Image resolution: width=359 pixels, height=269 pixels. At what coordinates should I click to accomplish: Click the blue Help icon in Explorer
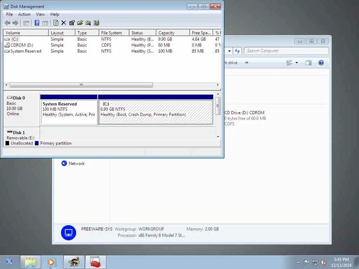pyautogui.click(x=321, y=63)
